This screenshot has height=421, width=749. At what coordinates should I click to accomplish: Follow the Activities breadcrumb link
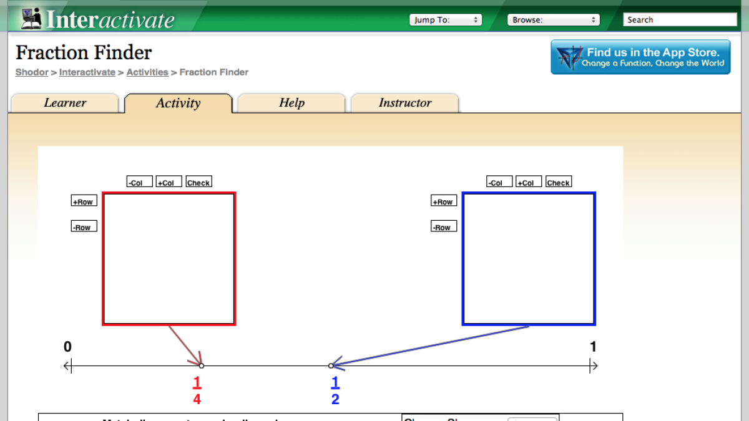(147, 72)
